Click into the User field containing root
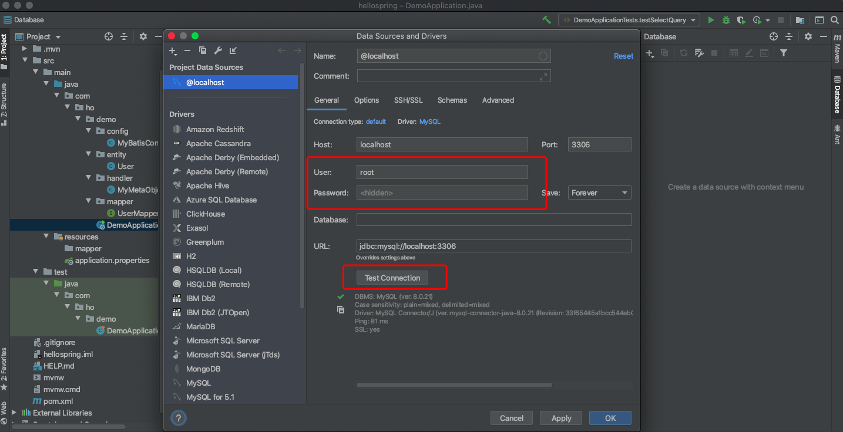843x432 pixels. pos(442,172)
